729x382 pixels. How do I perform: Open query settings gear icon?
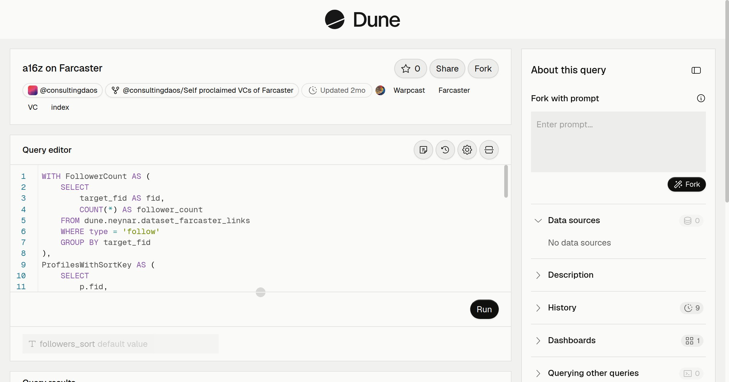pyautogui.click(x=467, y=150)
